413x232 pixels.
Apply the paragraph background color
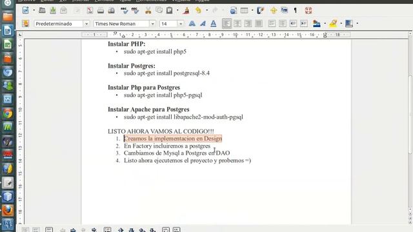pos(349,23)
